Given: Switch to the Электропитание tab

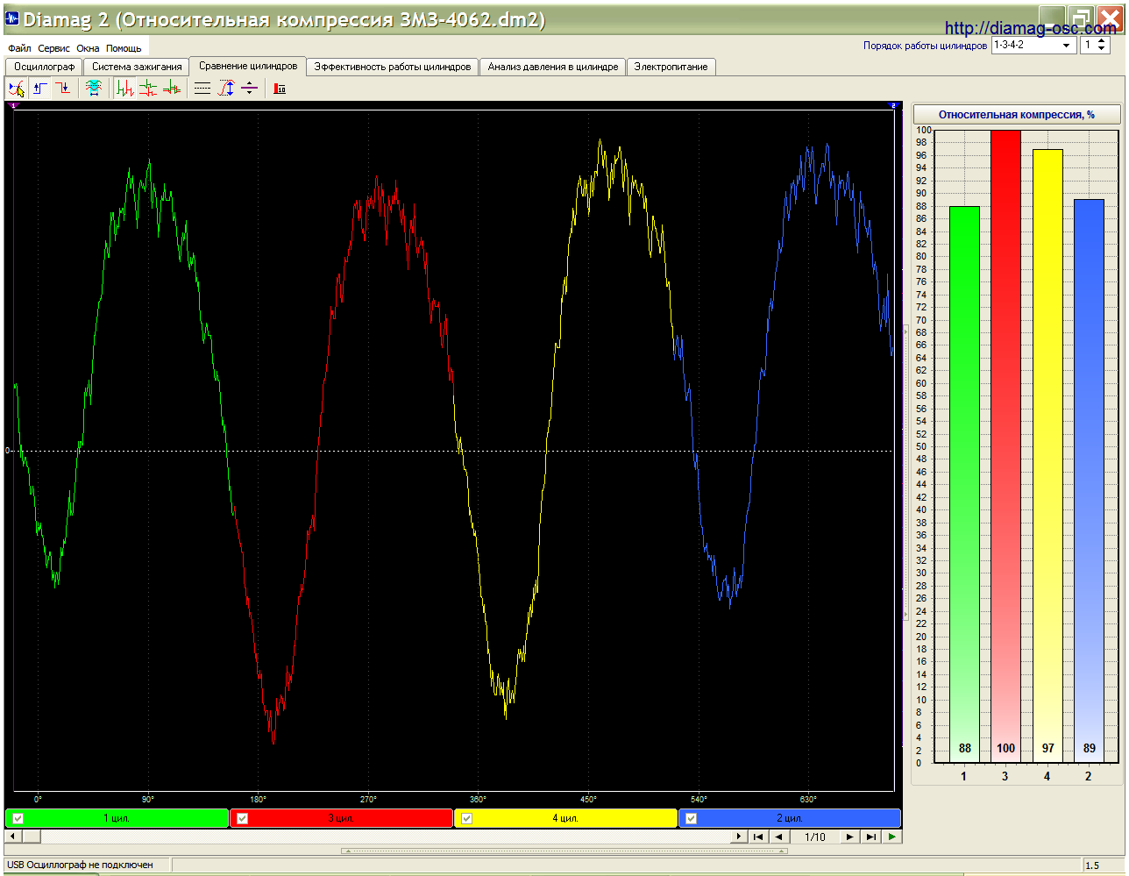Looking at the screenshot, I should point(671,67).
